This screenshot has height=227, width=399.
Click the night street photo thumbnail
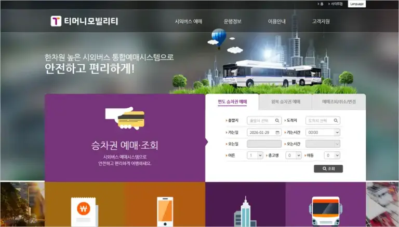22,204
